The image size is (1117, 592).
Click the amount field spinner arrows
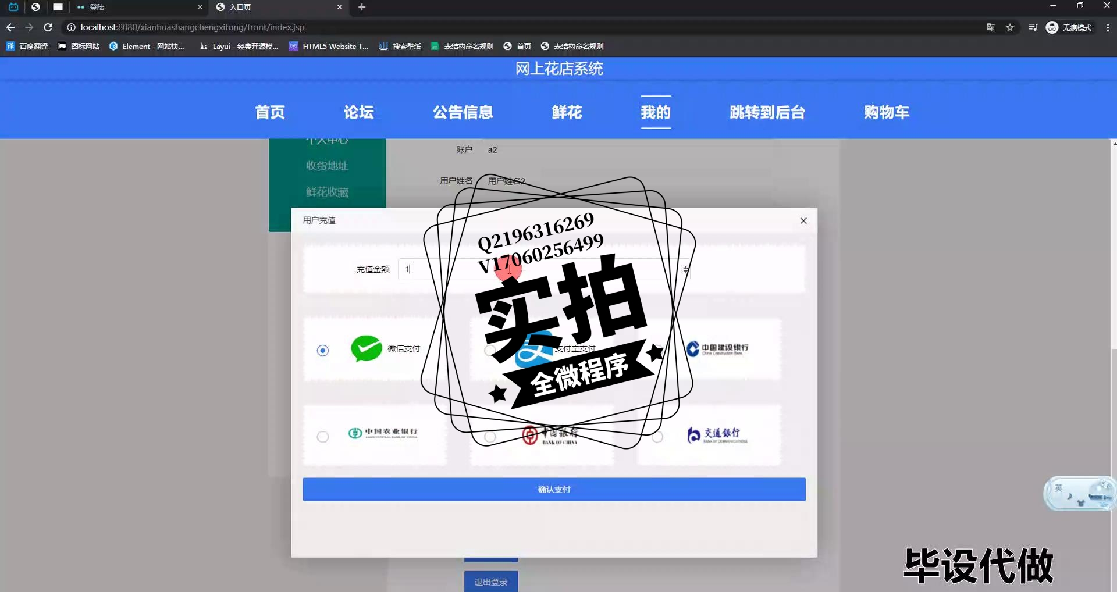(685, 269)
